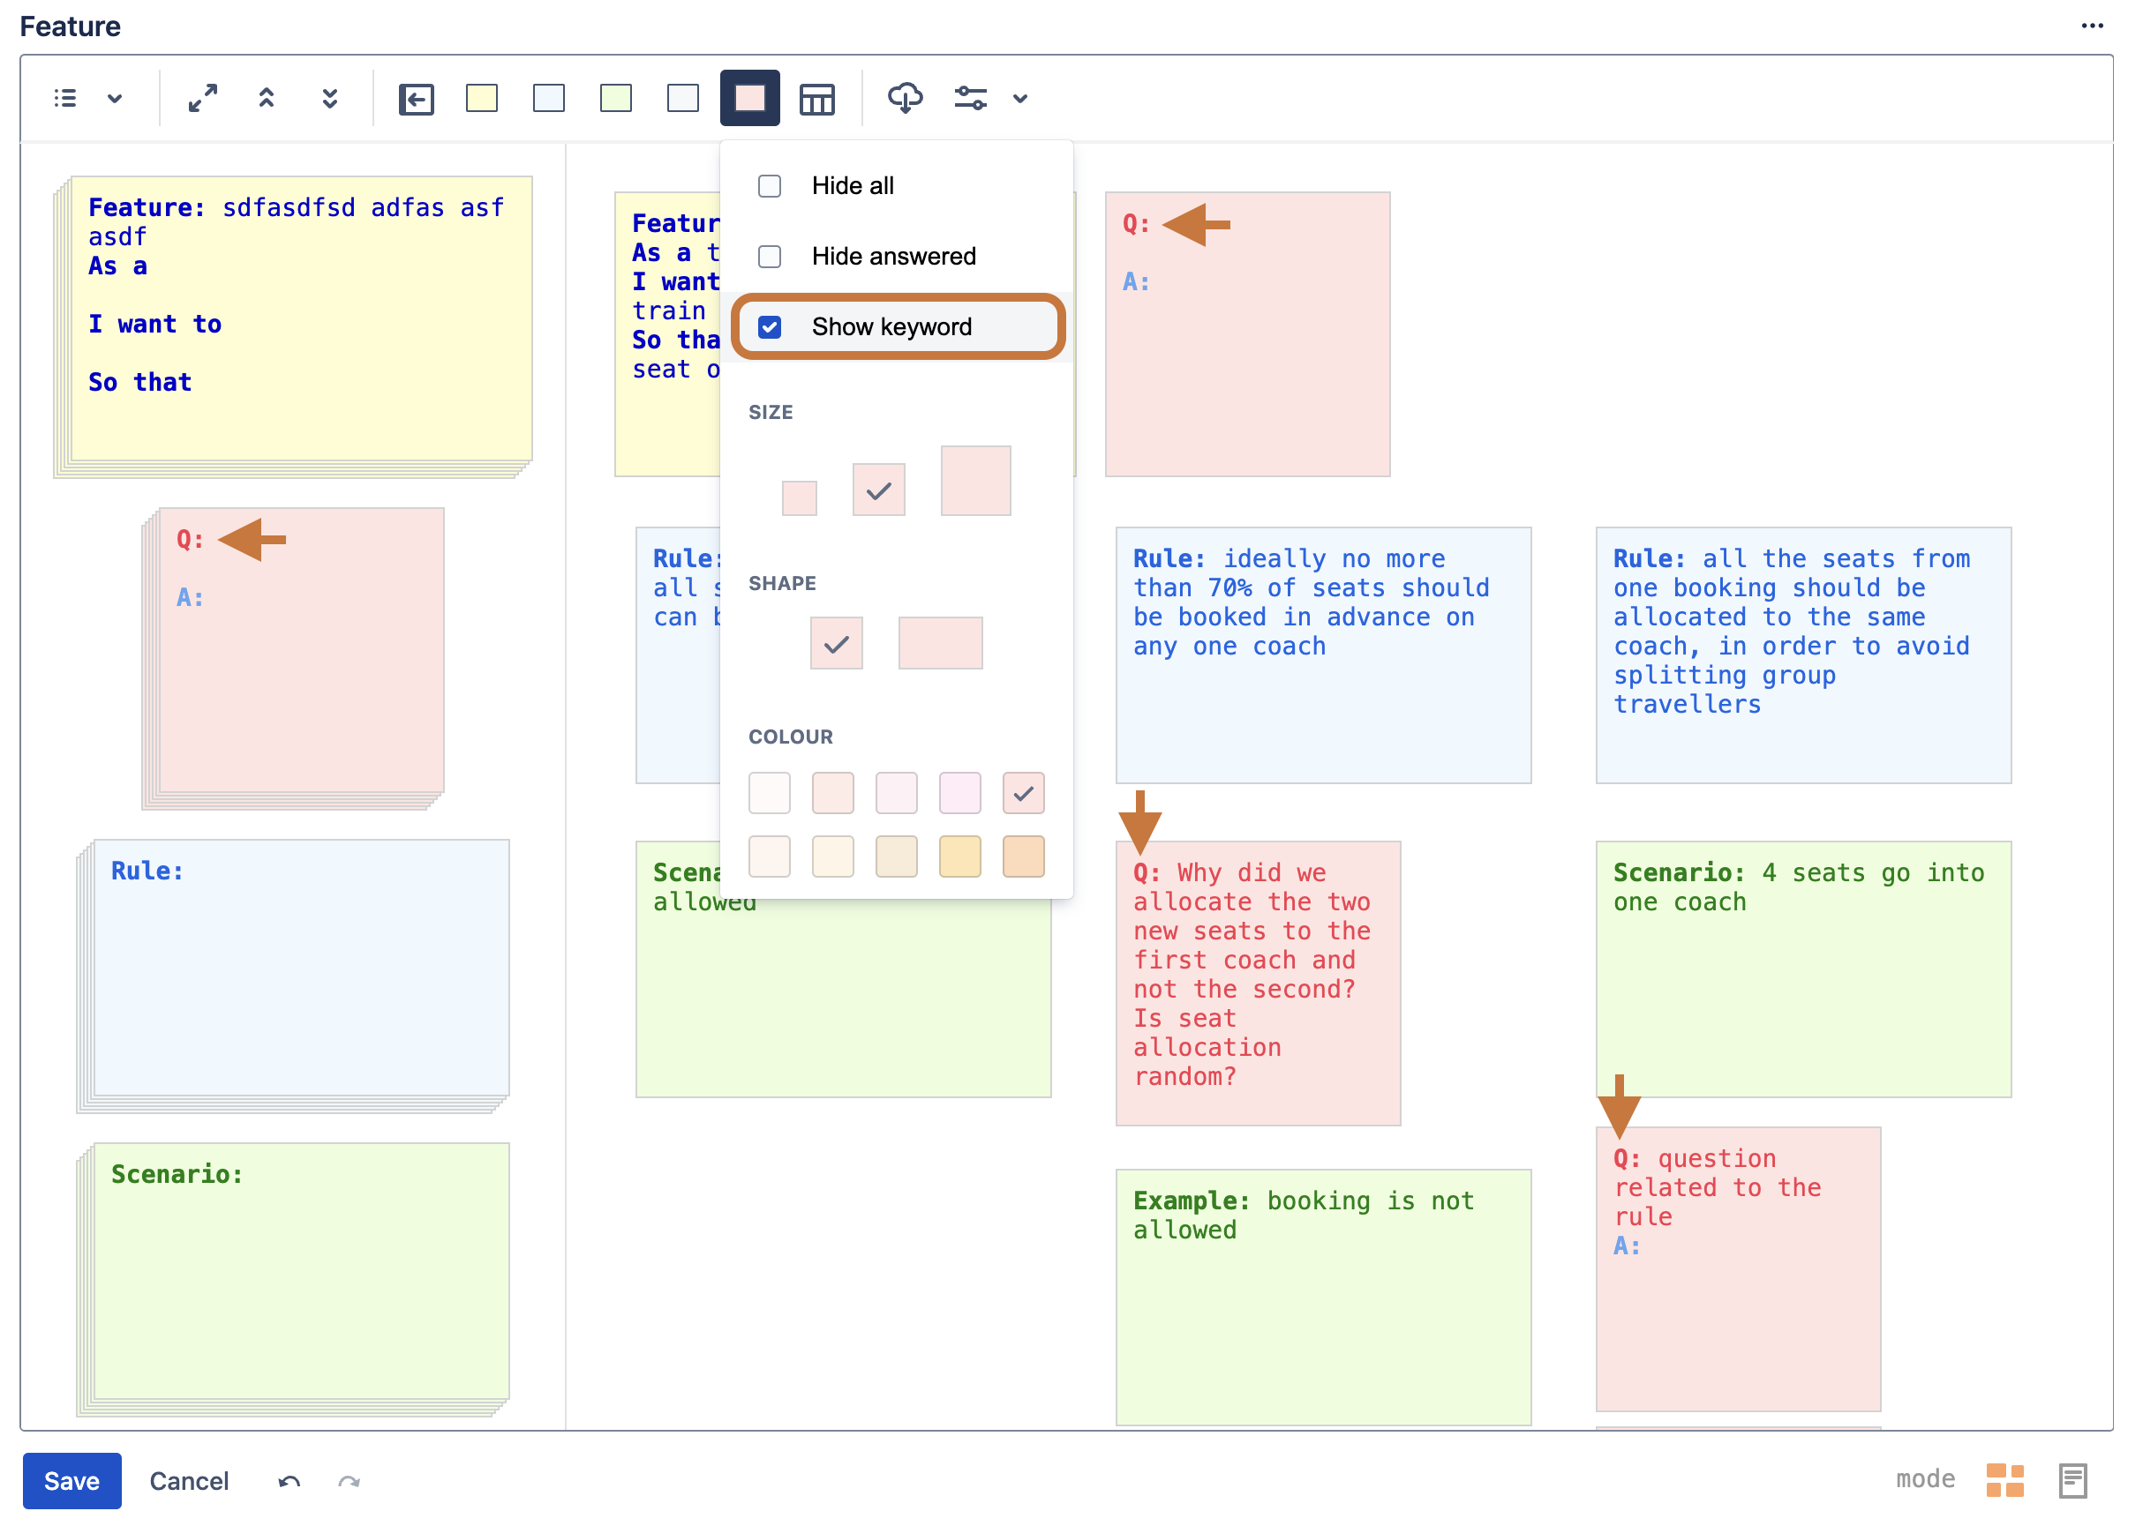The image size is (2143, 1526).
Task: Click the Rule: card stack in sidebar
Action: pos(293,976)
